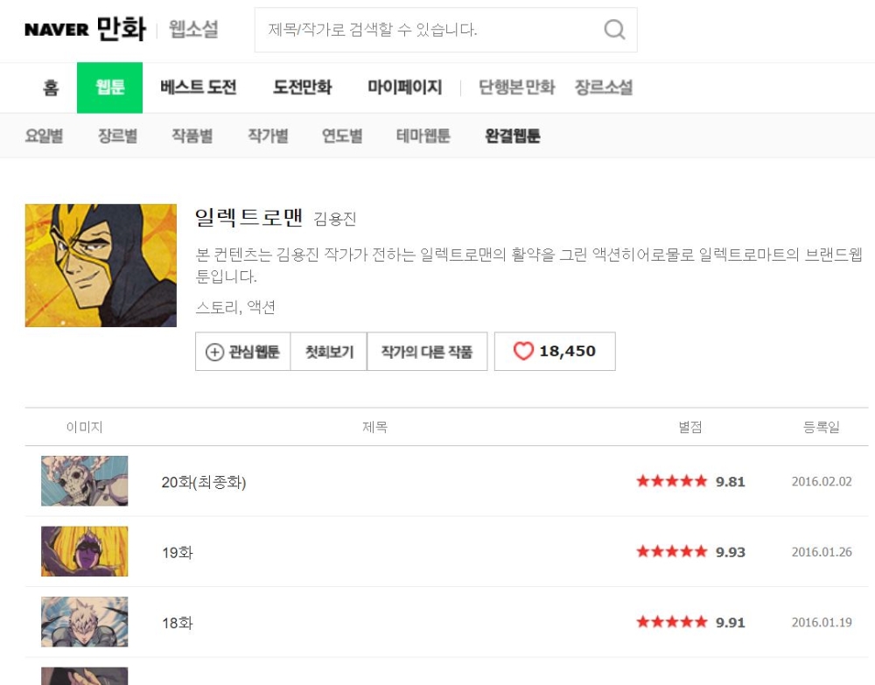875x685 pixels.
Task: Open 장르소설 link
Action: click(x=604, y=87)
